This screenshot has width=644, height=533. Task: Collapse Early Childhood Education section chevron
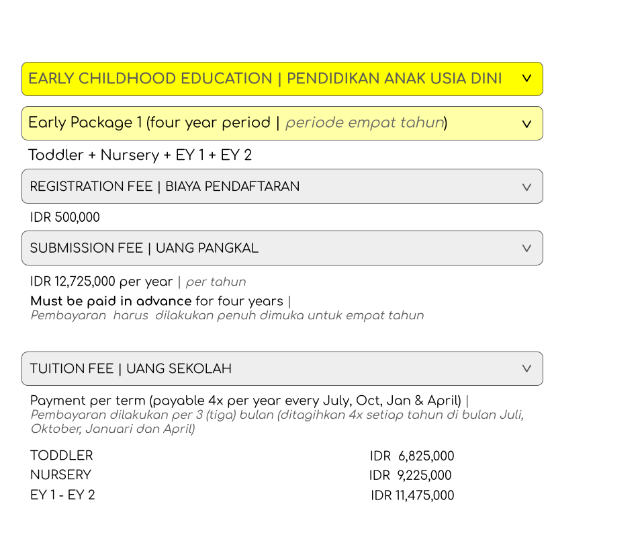(x=526, y=79)
